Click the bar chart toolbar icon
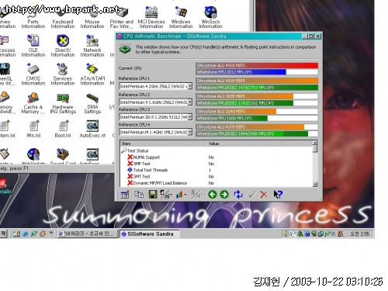 [181, 195]
